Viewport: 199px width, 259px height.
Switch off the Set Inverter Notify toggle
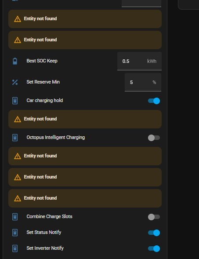pyautogui.click(x=154, y=248)
